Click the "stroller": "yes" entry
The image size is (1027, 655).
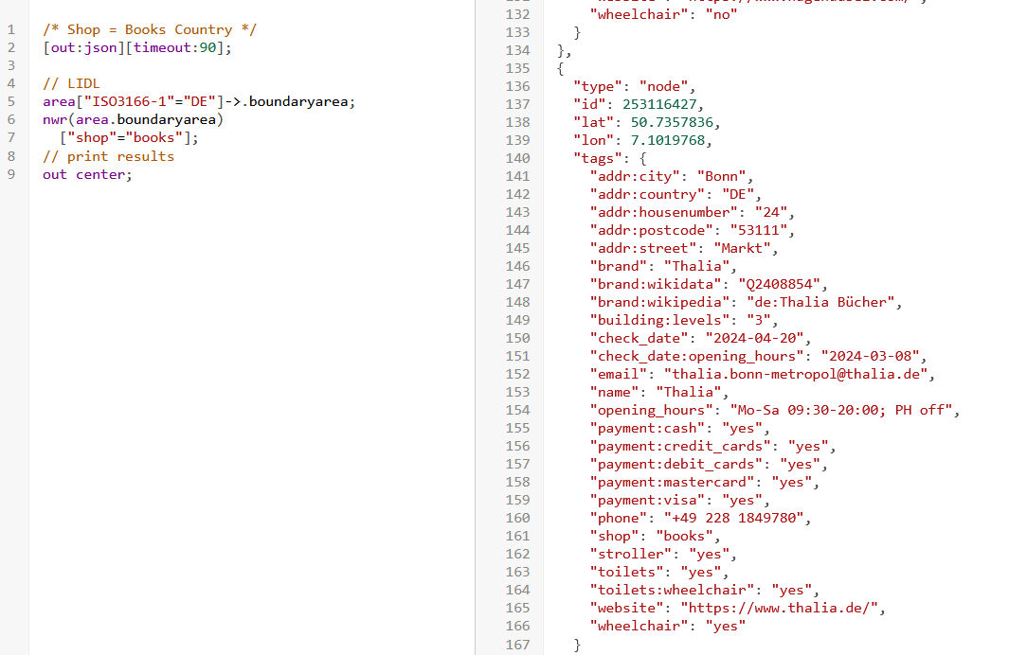coord(663,555)
